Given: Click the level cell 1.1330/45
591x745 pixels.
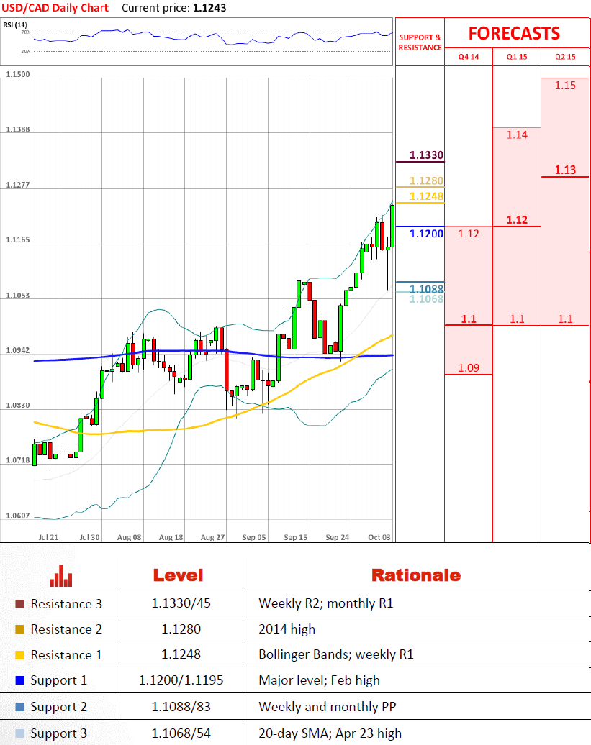Looking at the screenshot, I should click(x=181, y=603).
